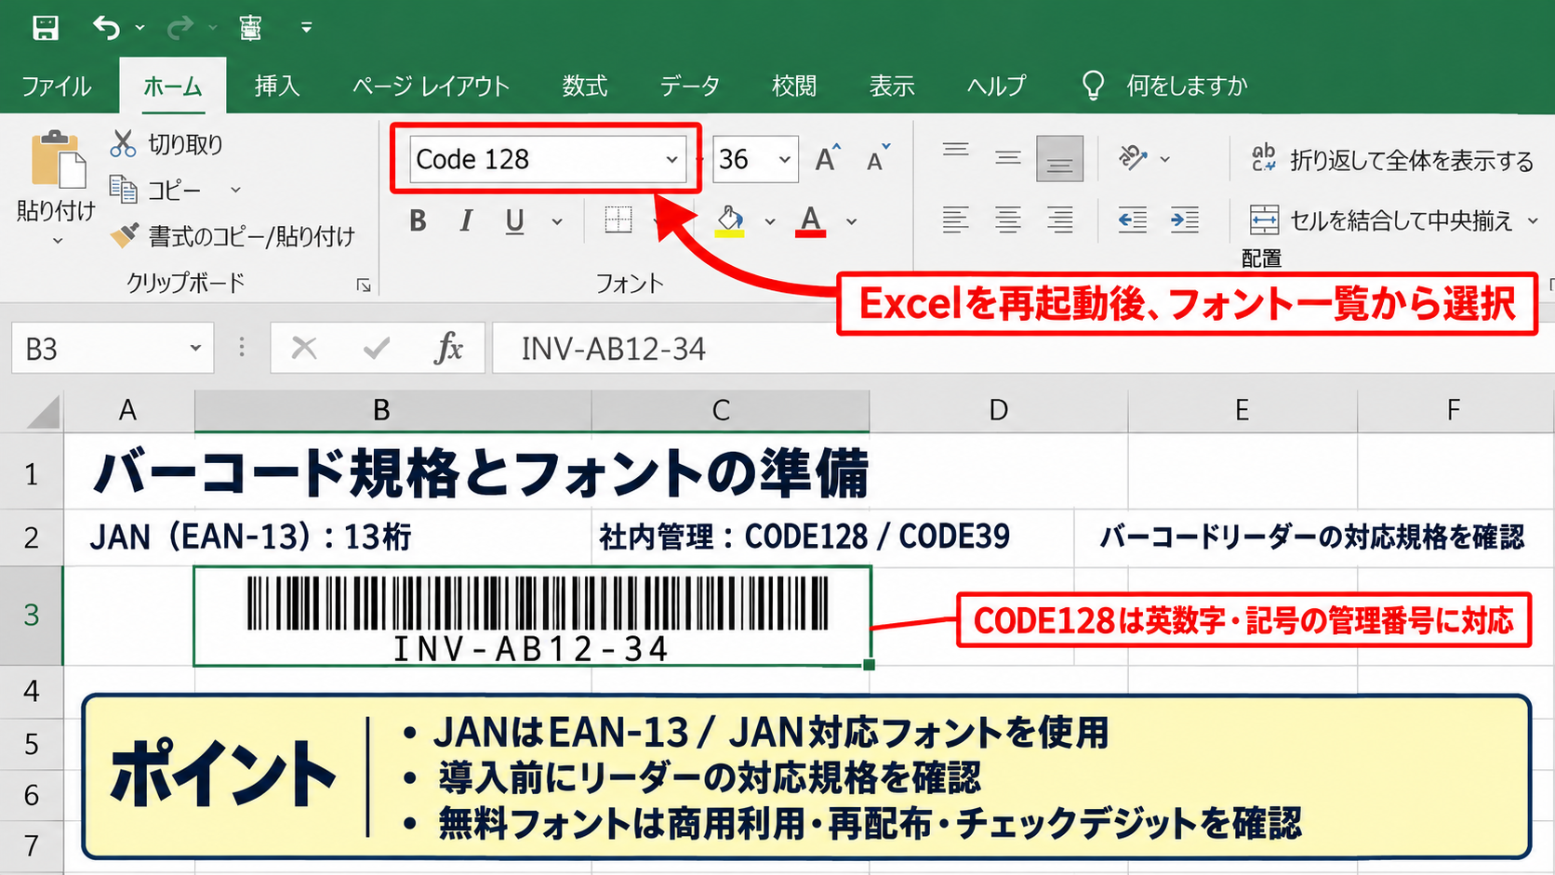Apply yellow fill color bucket
1555x875 pixels.
tap(730, 220)
